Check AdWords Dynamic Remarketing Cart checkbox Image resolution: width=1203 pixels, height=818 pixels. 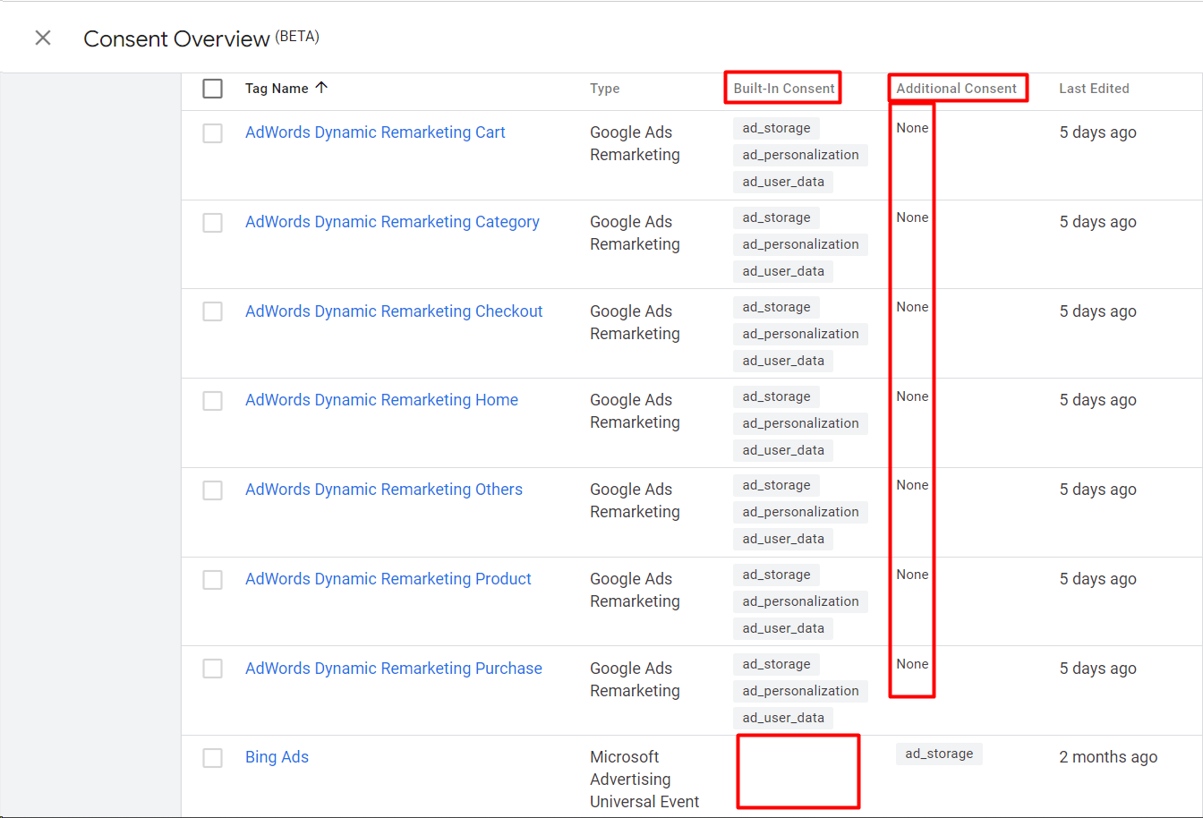(212, 133)
